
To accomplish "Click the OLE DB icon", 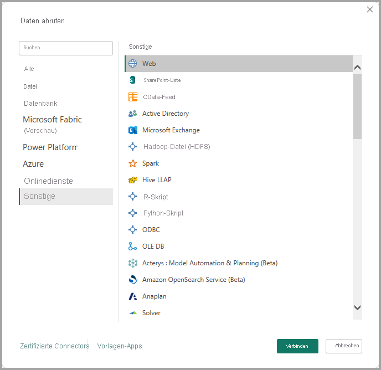I will point(132,246).
